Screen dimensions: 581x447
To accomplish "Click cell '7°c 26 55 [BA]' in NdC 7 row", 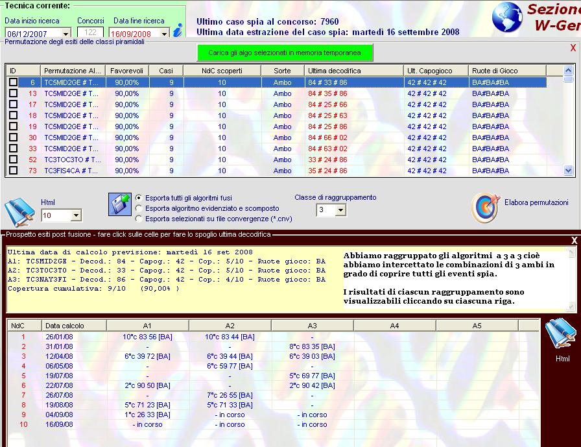I will pos(230,395).
